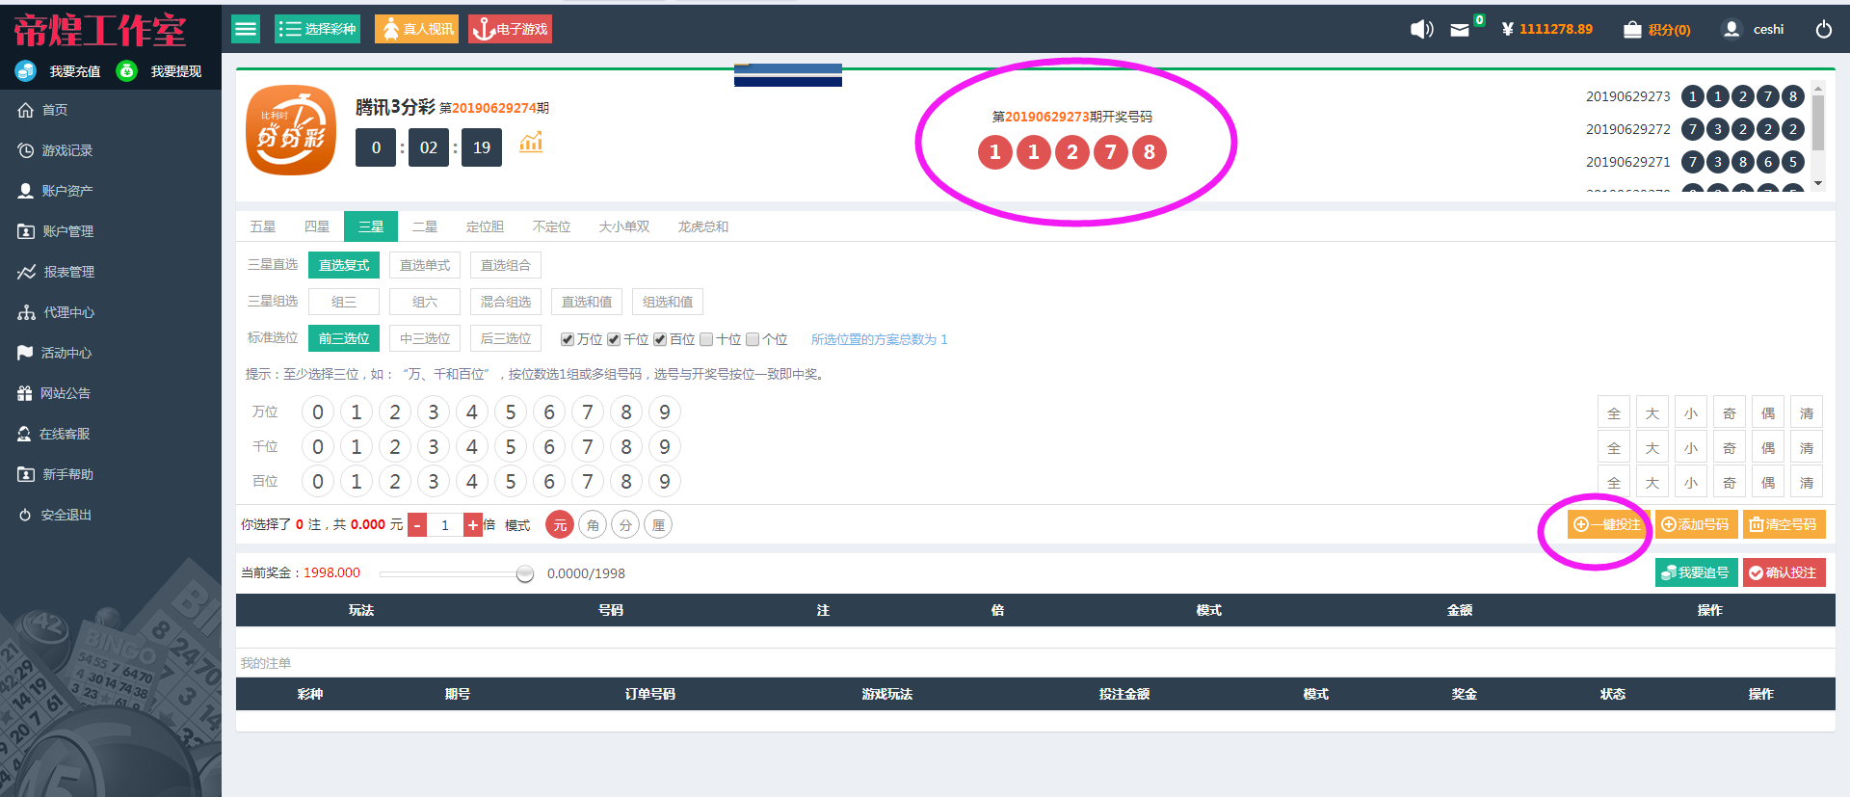Open the messages envelope icon
This screenshot has width=1850, height=797.
[x=1460, y=30]
